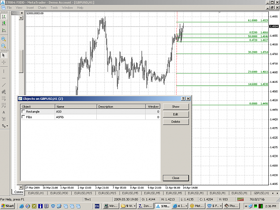The height and width of the screenshot is (210, 280).
Task: Select the Candlesticks chart icon
Action: coord(4,23)
